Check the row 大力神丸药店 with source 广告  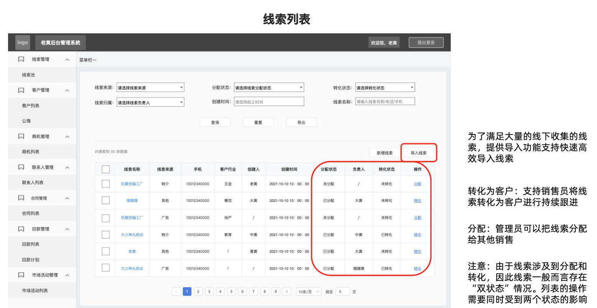coord(106,268)
